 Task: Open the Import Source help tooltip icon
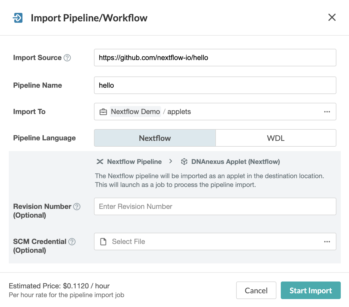click(67, 58)
